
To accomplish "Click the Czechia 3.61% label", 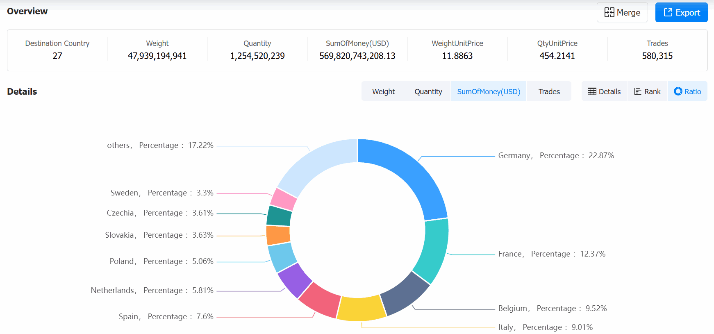I will pos(160,213).
